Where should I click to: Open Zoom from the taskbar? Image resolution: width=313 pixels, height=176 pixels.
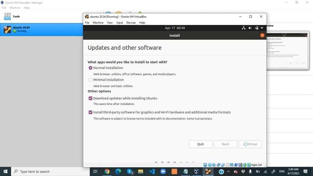[163, 172]
